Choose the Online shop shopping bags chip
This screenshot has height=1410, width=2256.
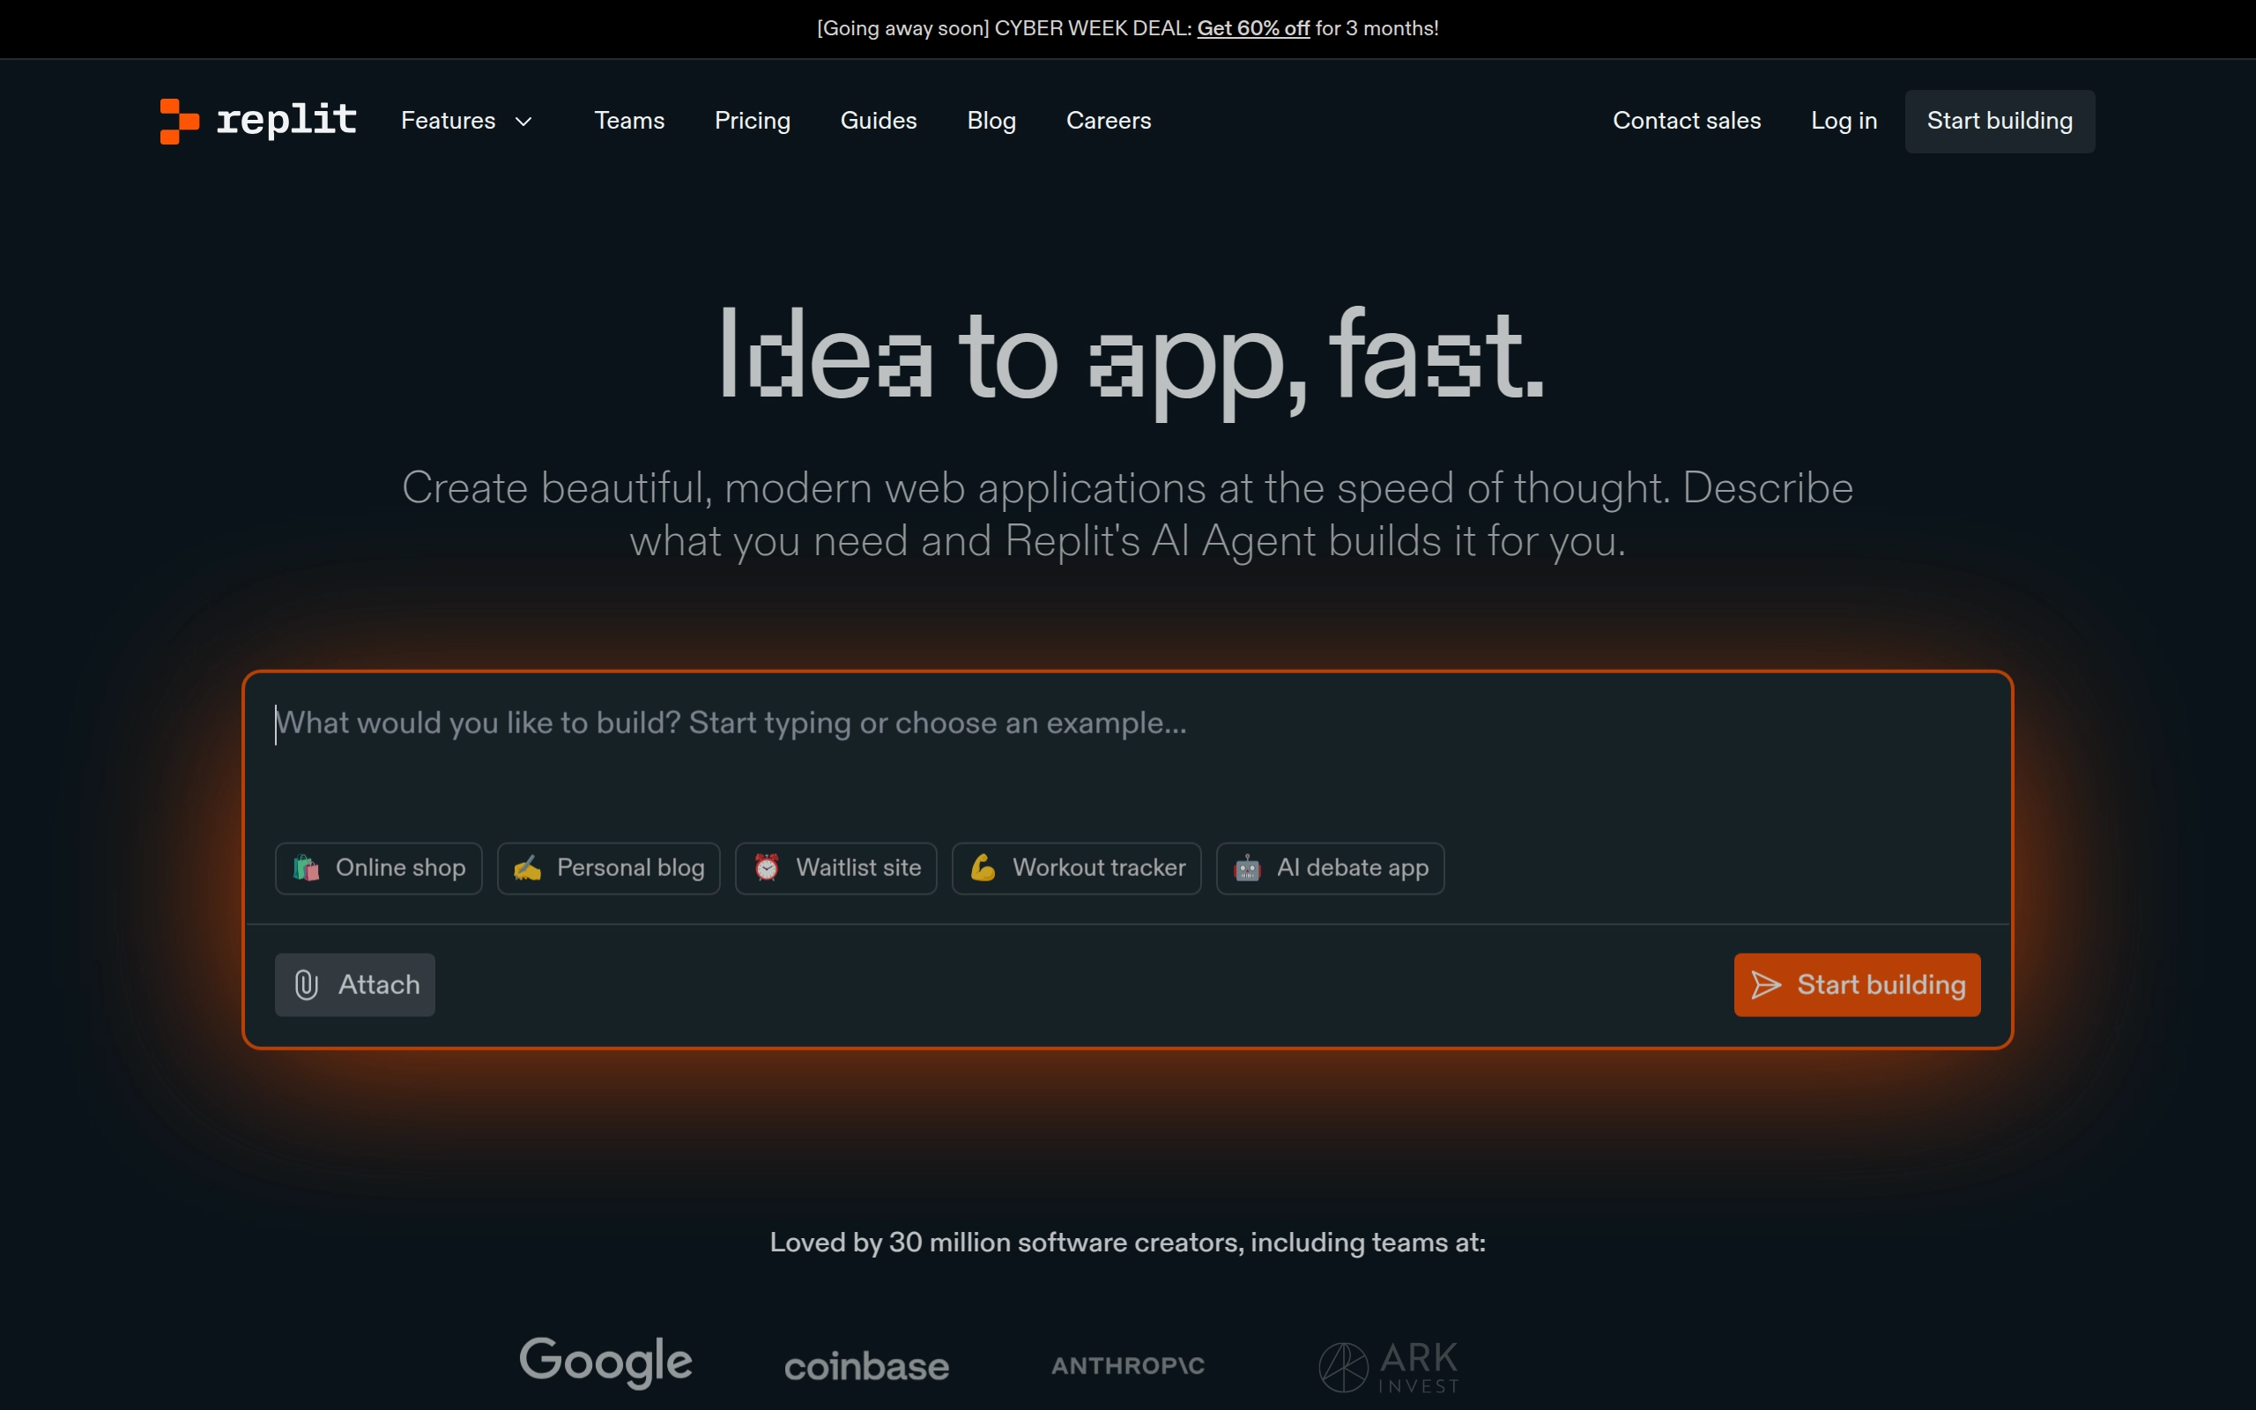(x=378, y=868)
